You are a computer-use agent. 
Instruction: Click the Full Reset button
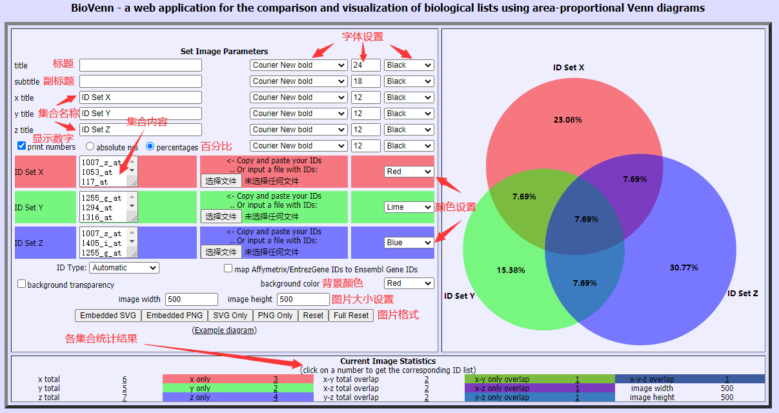coord(351,316)
